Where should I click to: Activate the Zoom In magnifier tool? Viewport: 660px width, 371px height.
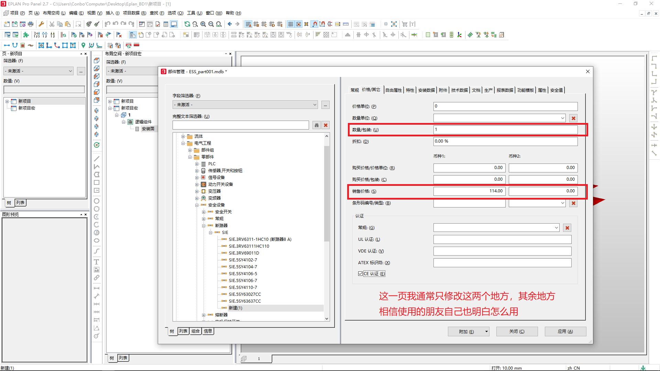point(203,24)
